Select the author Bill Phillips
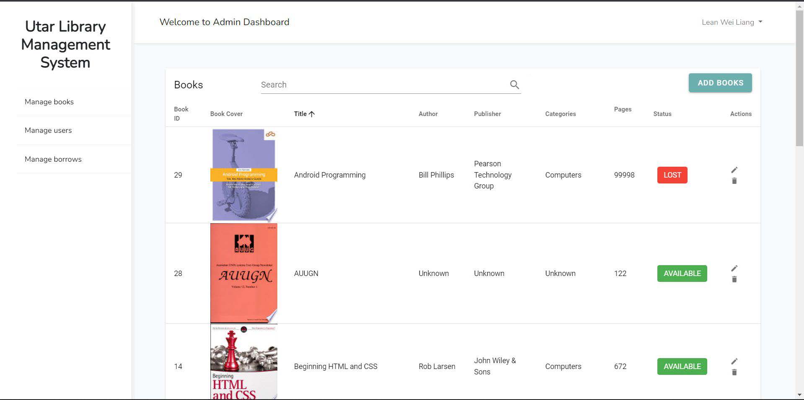The height and width of the screenshot is (400, 804). (436, 175)
